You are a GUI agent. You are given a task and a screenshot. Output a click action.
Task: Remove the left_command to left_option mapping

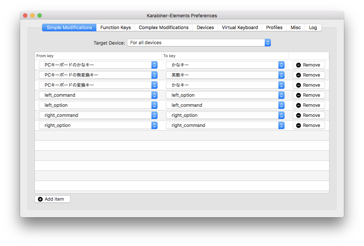pyautogui.click(x=309, y=95)
